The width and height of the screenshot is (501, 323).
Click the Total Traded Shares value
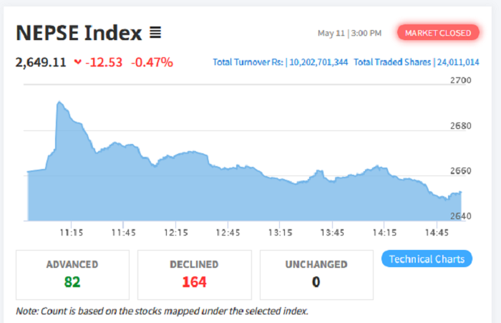click(457, 62)
